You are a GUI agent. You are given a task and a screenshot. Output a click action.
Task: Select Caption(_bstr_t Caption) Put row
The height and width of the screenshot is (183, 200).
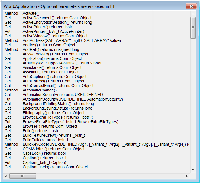(x=97, y=162)
